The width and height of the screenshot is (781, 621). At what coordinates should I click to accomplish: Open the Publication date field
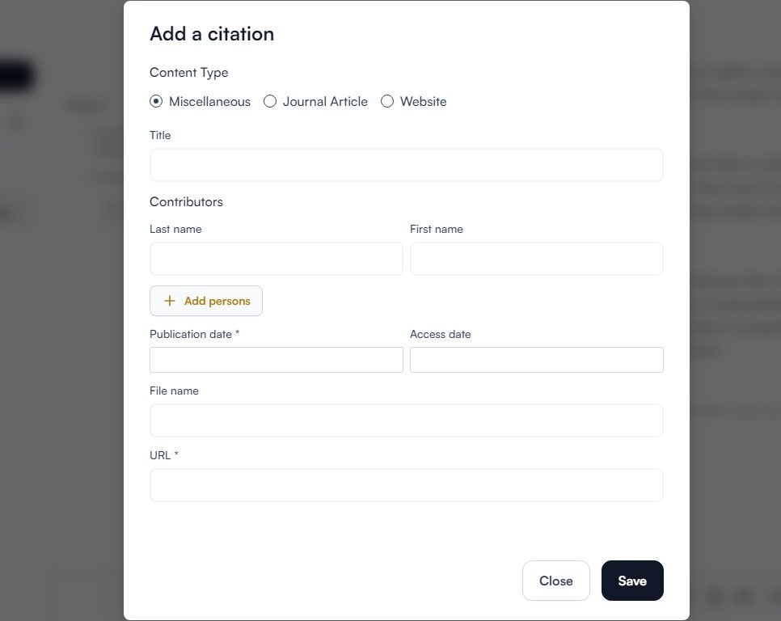pyautogui.click(x=276, y=360)
